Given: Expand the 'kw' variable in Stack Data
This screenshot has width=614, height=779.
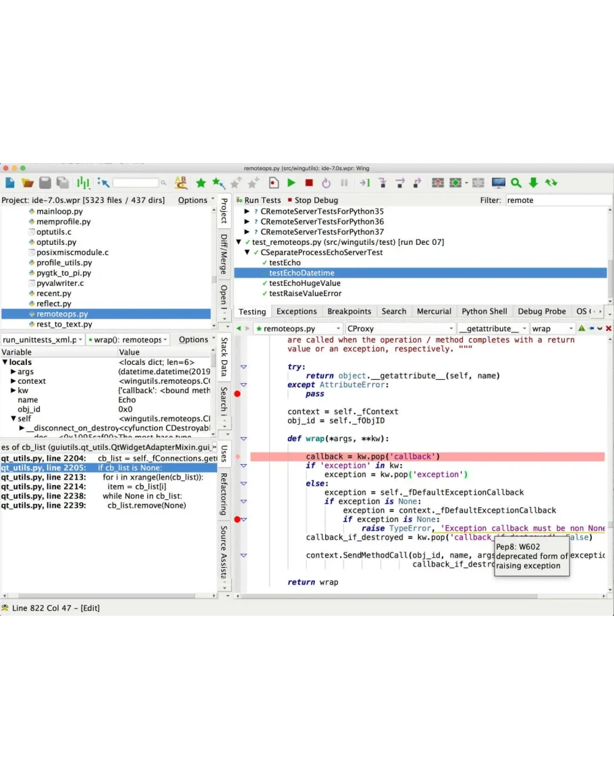Looking at the screenshot, I should click(13, 391).
